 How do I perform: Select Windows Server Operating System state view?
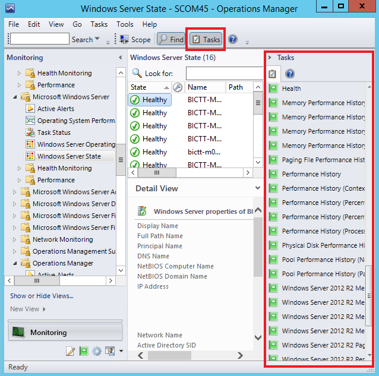[70, 144]
